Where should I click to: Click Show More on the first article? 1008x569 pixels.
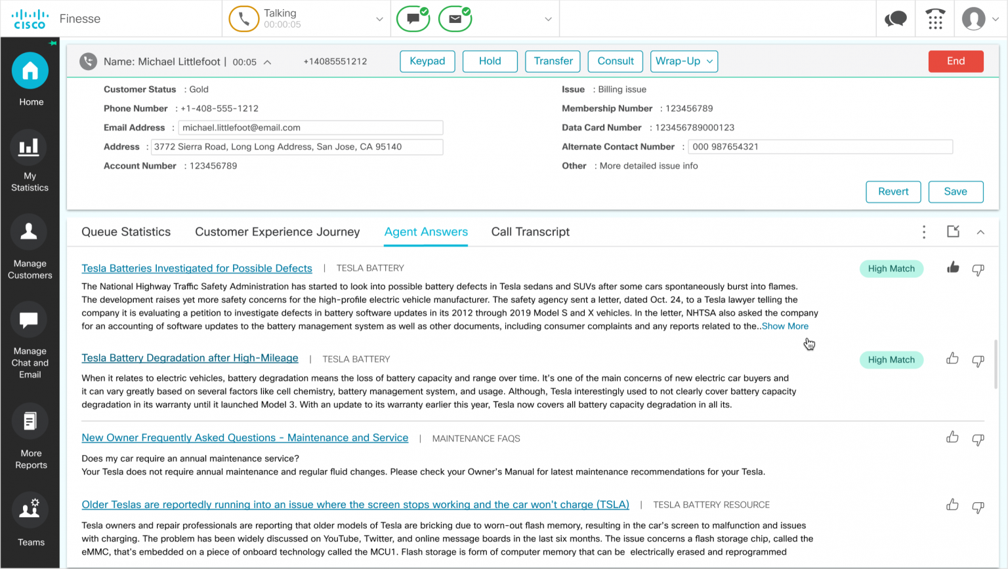(x=785, y=326)
